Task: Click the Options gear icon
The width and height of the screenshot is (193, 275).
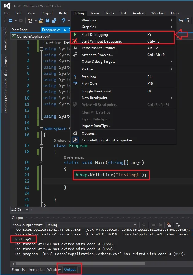Action: pyautogui.click(x=75, y=133)
